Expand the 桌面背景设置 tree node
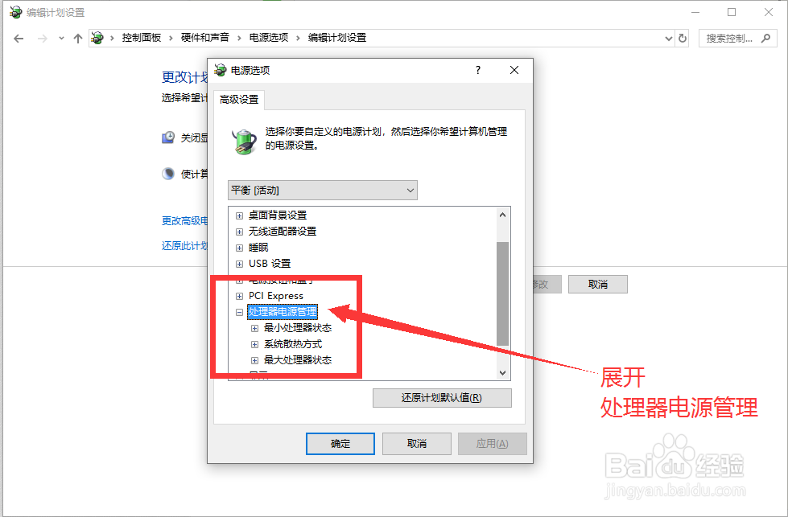This screenshot has width=788, height=517. [239, 215]
